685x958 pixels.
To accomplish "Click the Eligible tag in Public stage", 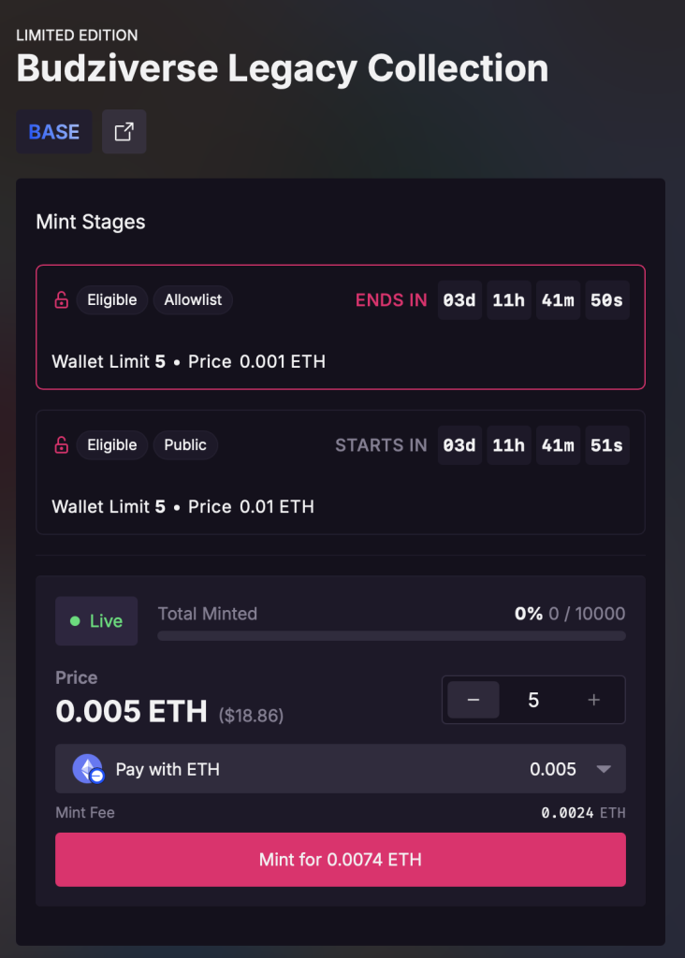I will pyautogui.click(x=111, y=444).
